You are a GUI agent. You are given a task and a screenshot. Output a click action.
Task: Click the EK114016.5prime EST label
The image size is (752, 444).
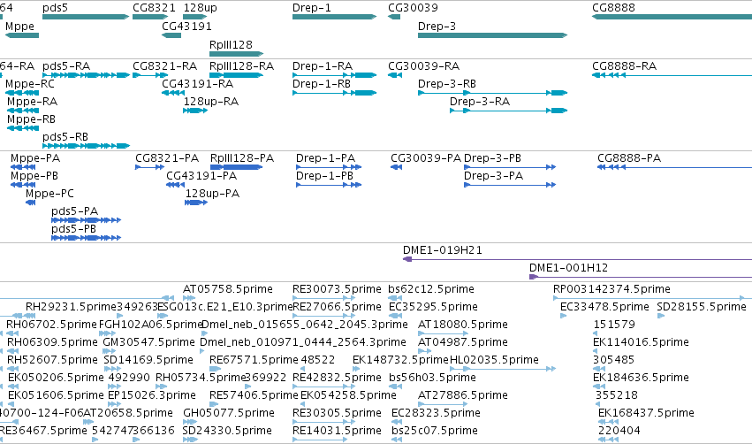pos(641,342)
